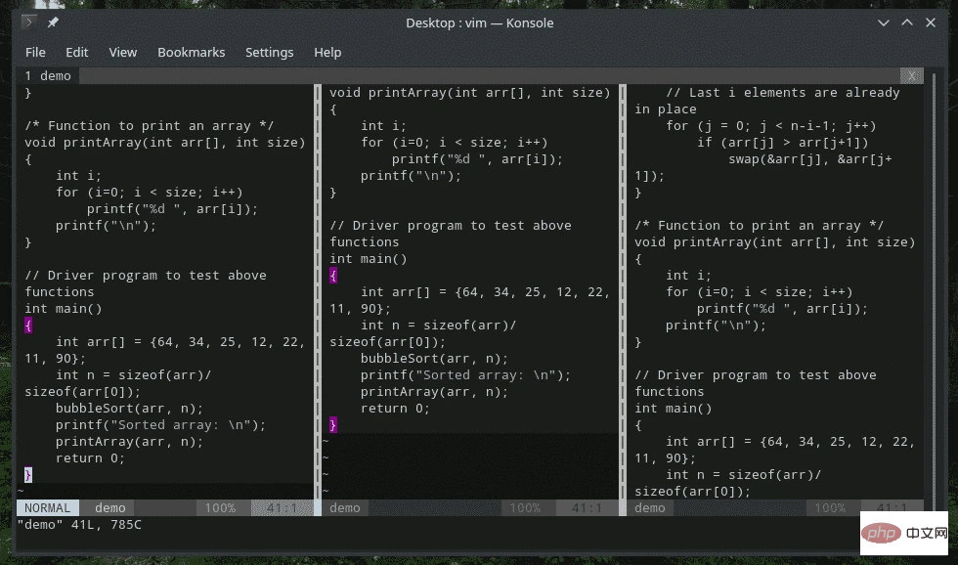Maximize the Konsole window
958x565 pixels.
click(x=906, y=22)
